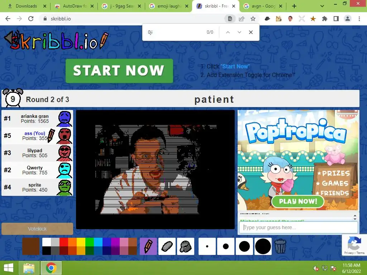This screenshot has width=367, height=275.
Task: Pick the bright green color swatch
Action: point(89,242)
